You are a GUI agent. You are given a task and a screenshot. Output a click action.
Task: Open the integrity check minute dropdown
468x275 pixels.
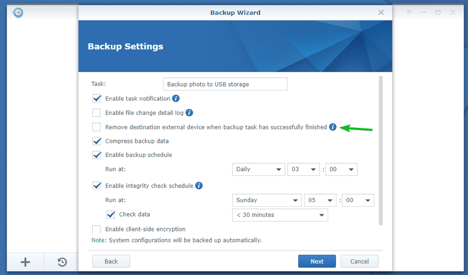358,200
